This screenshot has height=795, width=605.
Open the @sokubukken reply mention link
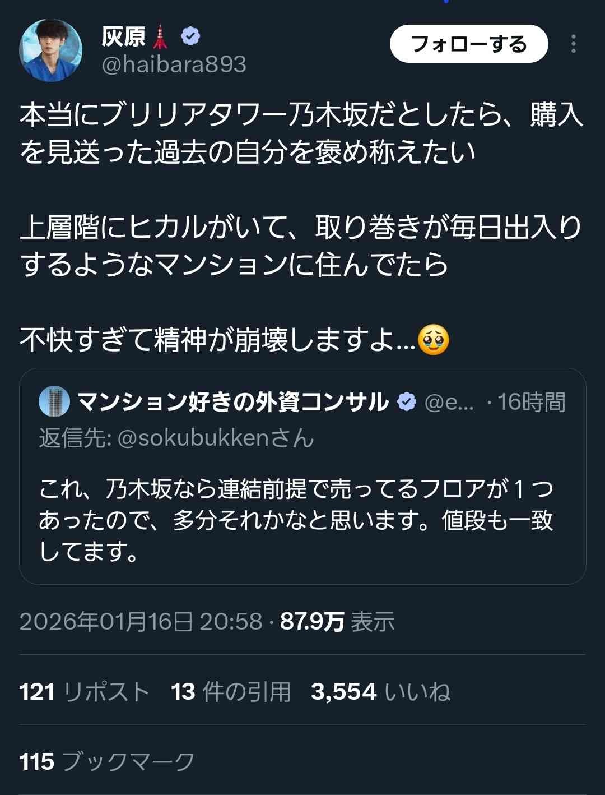(x=215, y=438)
